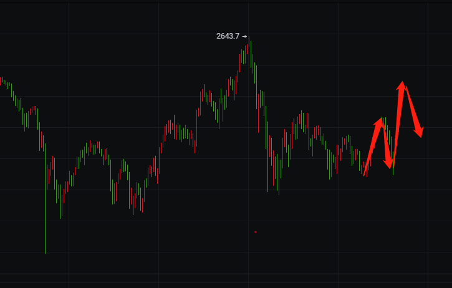The image size is (452, 288).
Task: Select the bottom of the longest green wick
Action: [x=45, y=252]
